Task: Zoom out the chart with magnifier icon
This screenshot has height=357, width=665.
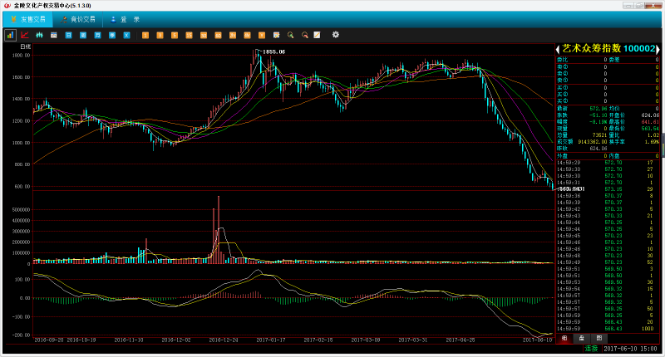Action: (x=305, y=35)
